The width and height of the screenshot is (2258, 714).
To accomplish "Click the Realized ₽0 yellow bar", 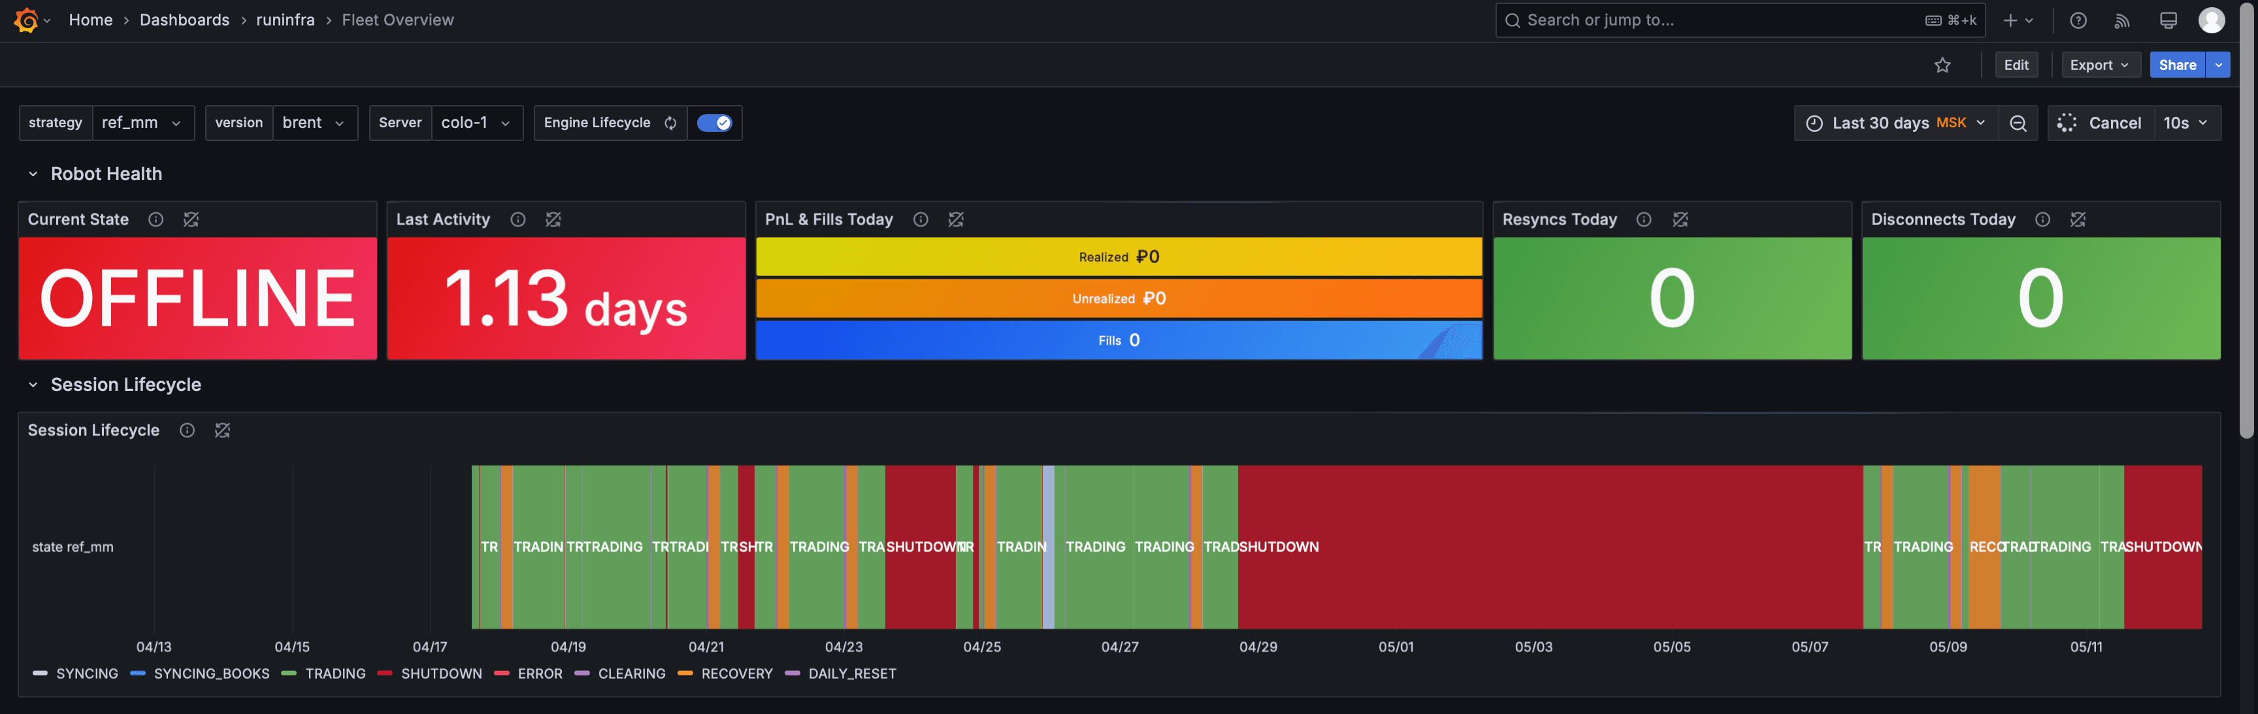I will tap(1119, 256).
